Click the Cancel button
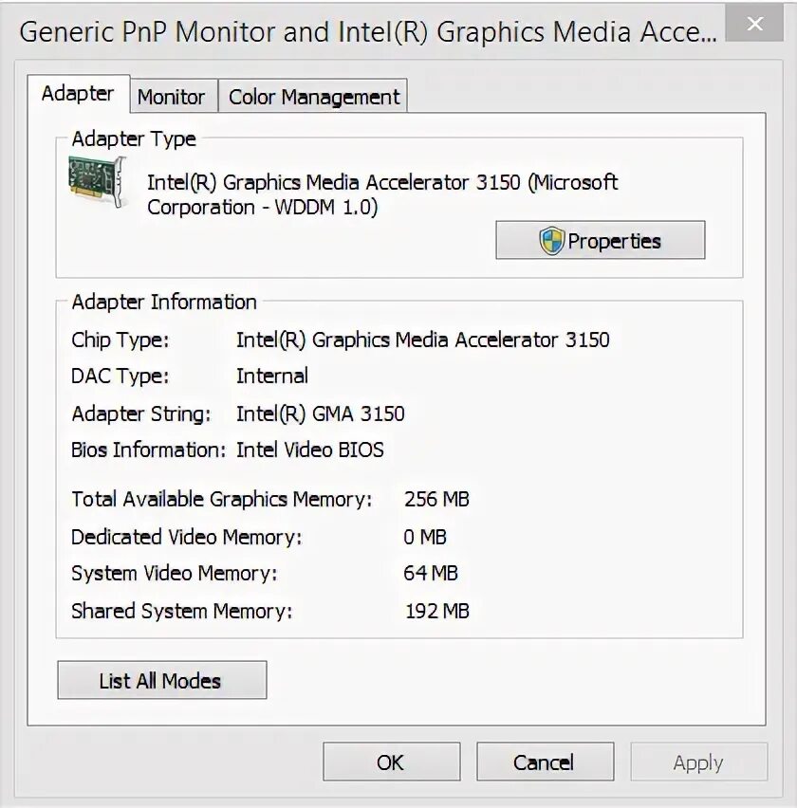This screenshot has width=797, height=808. pyautogui.click(x=545, y=762)
